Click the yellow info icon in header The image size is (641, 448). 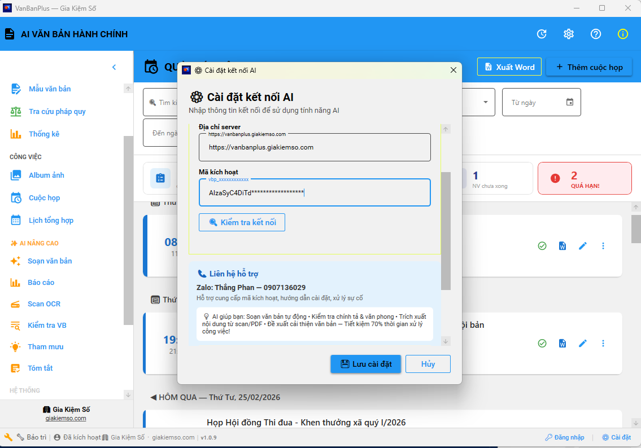[623, 34]
